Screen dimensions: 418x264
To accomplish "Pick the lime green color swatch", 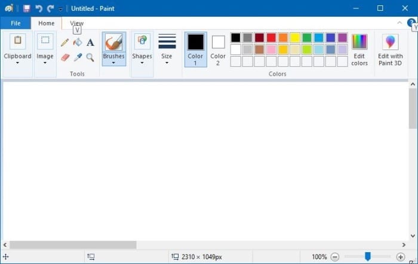I will (x=307, y=49).
